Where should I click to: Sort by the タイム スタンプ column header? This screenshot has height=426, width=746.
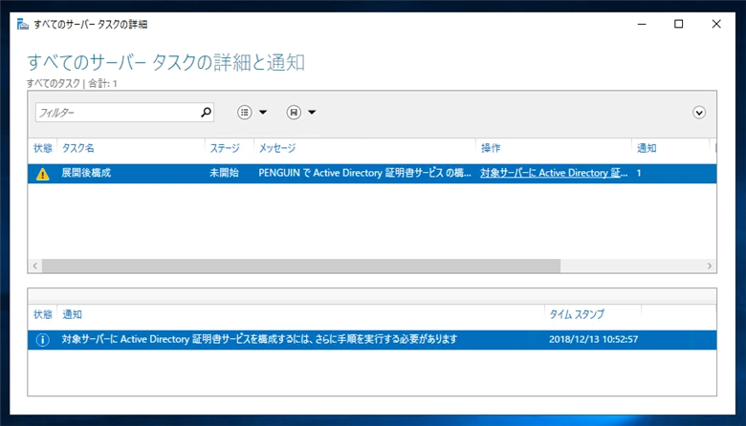577,314
